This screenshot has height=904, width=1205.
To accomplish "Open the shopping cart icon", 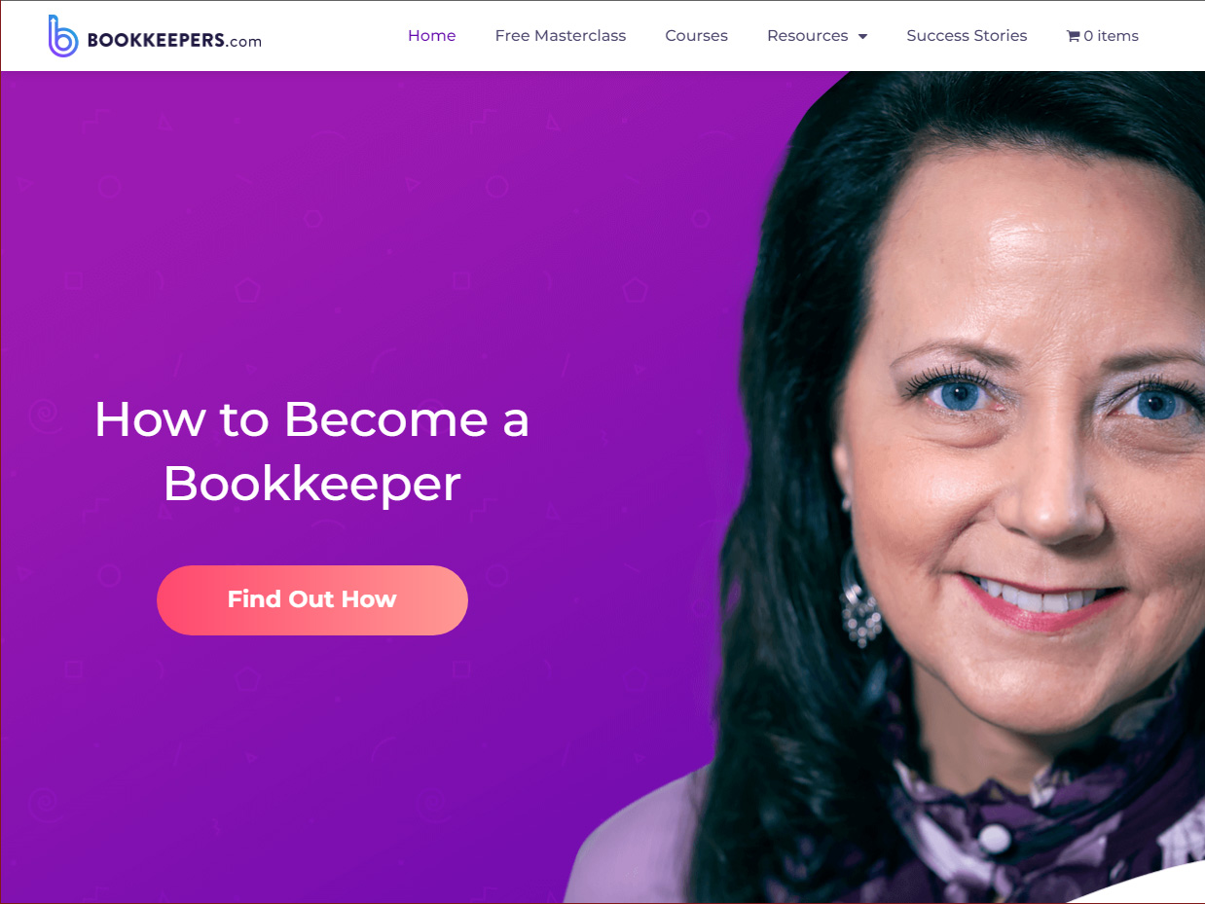I will click(1073, 36).
